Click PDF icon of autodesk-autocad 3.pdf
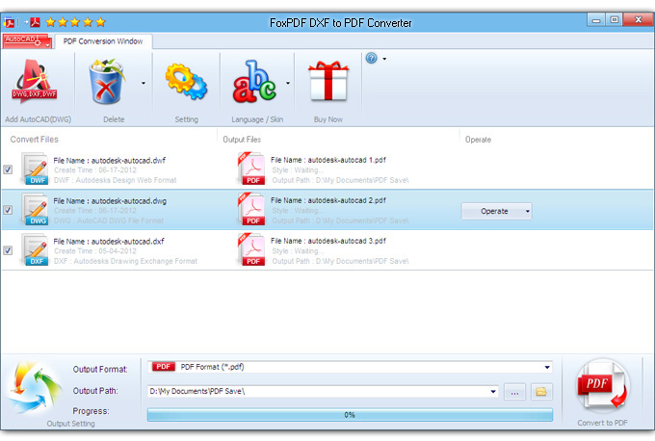Viewport: 655px width, 441px height. pos(251,249)
